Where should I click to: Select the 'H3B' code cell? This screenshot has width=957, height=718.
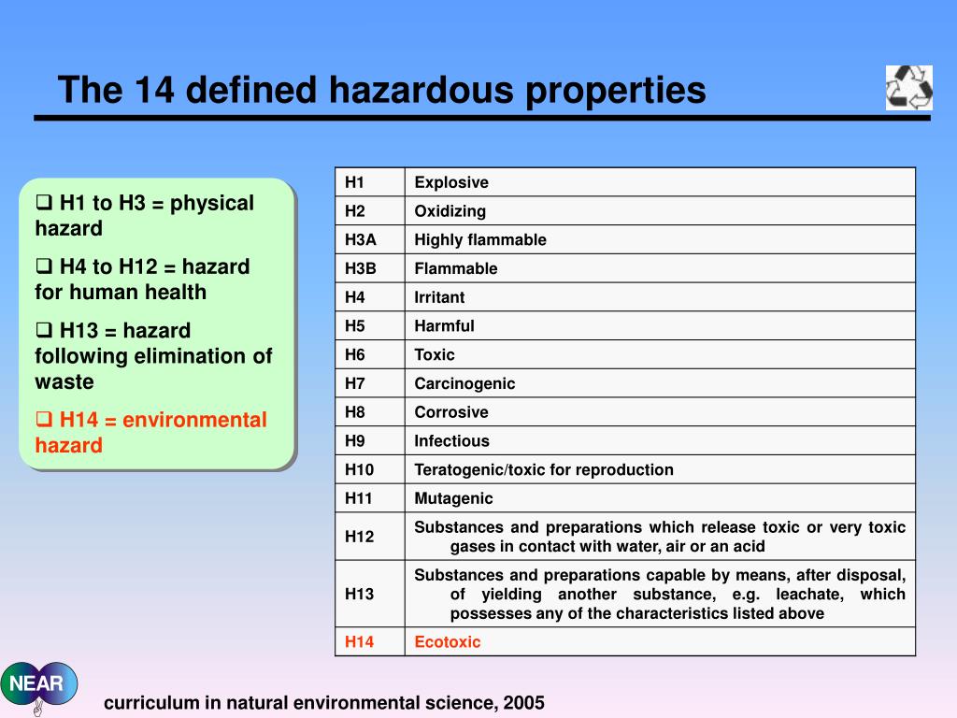tap(370, 268)
